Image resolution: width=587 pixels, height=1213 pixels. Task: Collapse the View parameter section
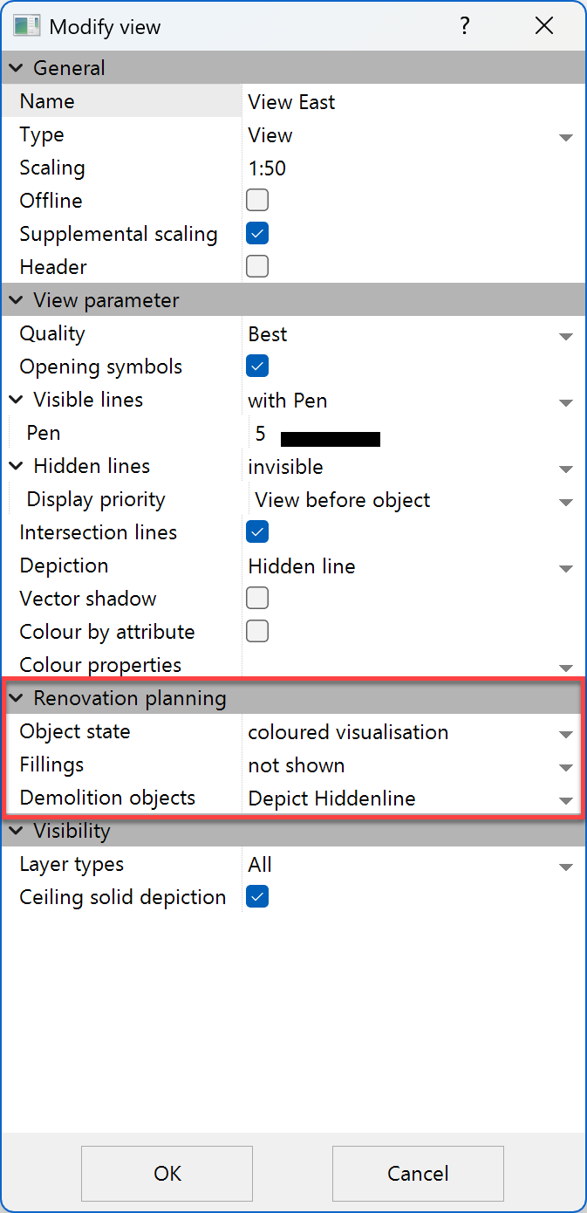click(16, 299)
